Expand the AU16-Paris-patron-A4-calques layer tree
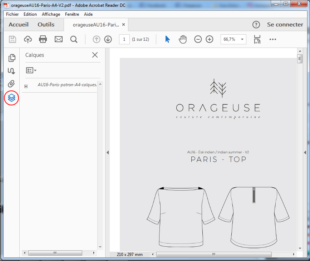The height and width of the screenshot is (261, 310). tap(26, 86)
